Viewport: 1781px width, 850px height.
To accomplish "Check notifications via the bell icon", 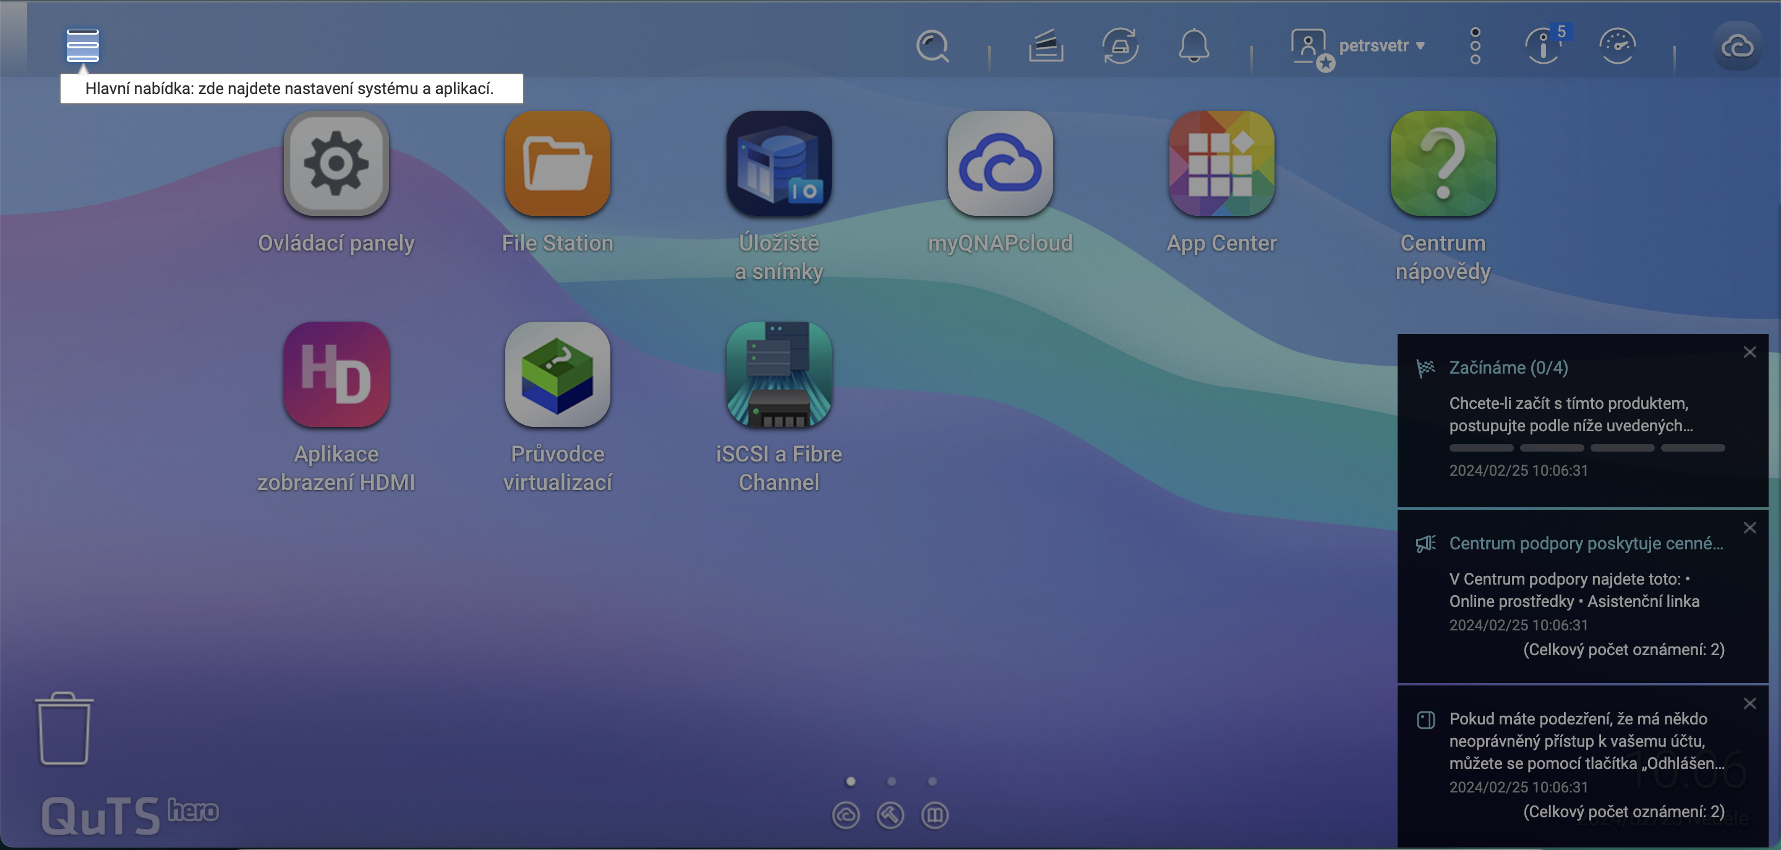I will point(1195,46).
